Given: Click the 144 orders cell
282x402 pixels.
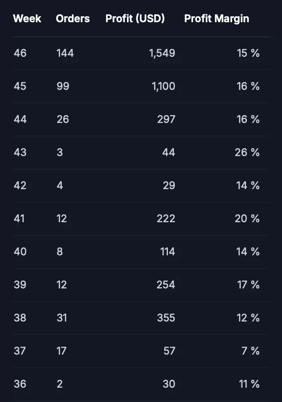Looking at the screenshot, I should 65,53.
